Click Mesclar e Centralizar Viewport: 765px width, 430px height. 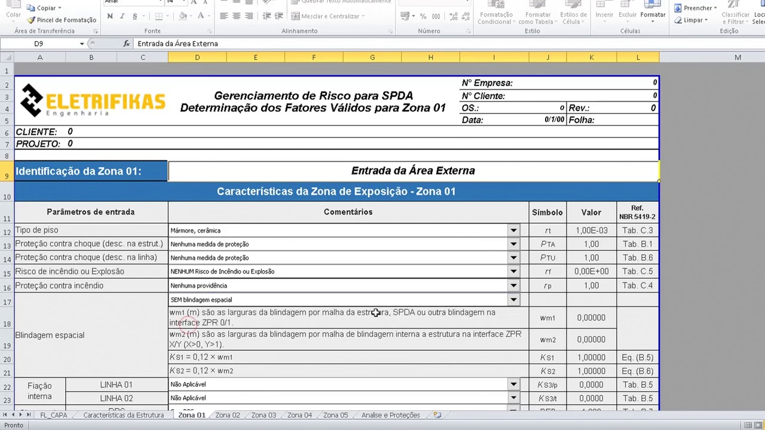point(329,16)
